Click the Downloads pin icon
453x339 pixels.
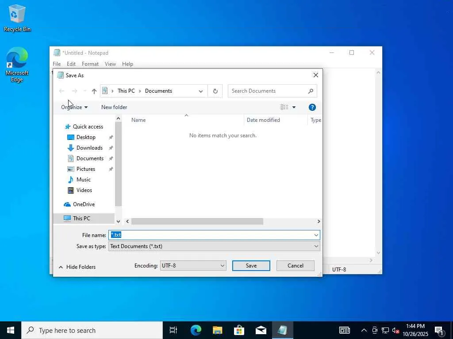[x=111, y=148]
